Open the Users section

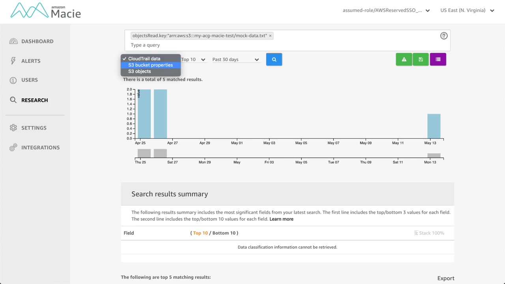[30, 80]
